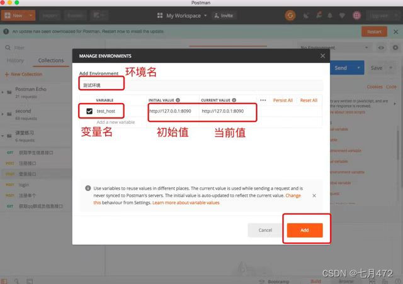
Task: Dismiss the update notification banner
Action: pos(396,32)
